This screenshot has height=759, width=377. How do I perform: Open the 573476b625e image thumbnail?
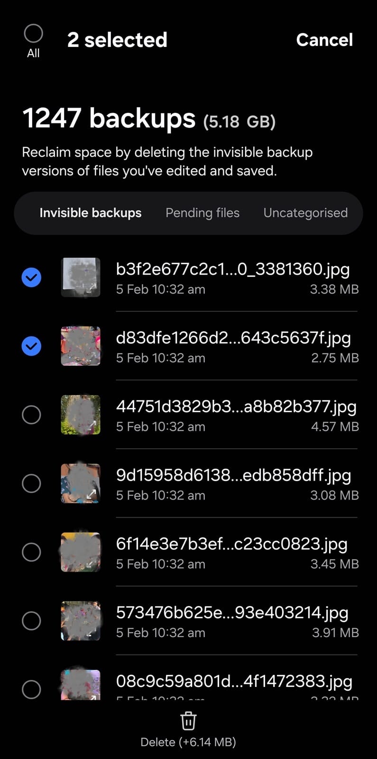(81, 620)
